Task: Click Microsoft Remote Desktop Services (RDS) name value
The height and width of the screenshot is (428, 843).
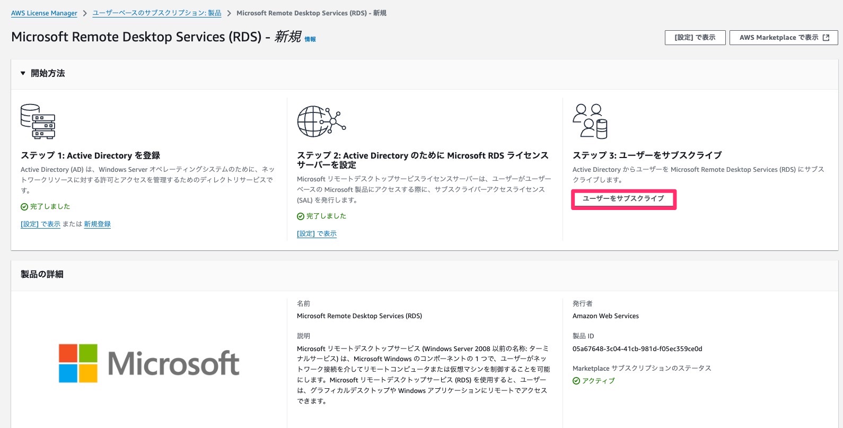Action: [359, 316]
